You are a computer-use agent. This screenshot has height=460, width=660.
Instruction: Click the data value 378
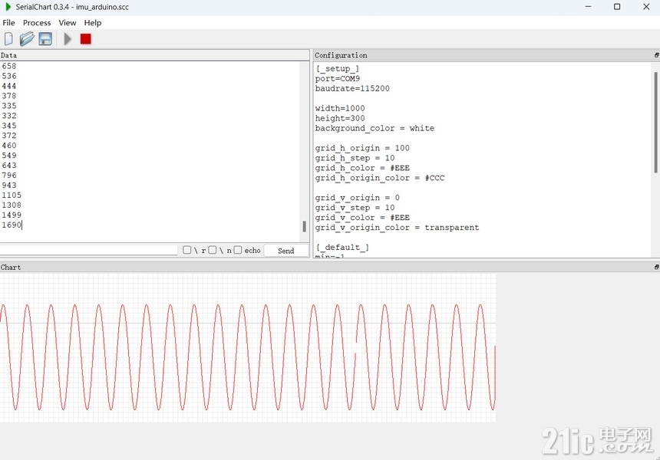(x=9, y=96)
